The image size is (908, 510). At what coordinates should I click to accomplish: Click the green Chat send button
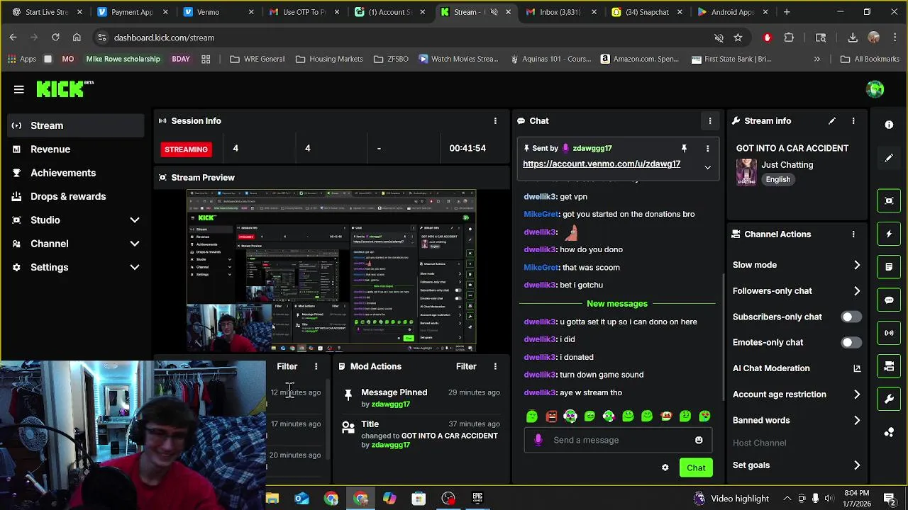click(x=696, y=467)
